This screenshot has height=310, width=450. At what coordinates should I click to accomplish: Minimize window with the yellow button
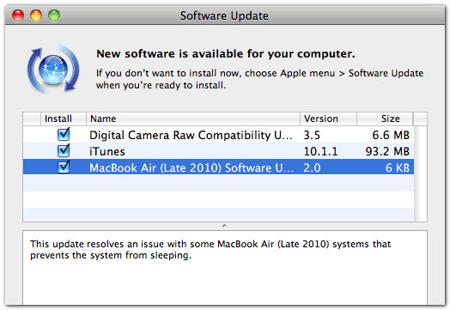36,15
